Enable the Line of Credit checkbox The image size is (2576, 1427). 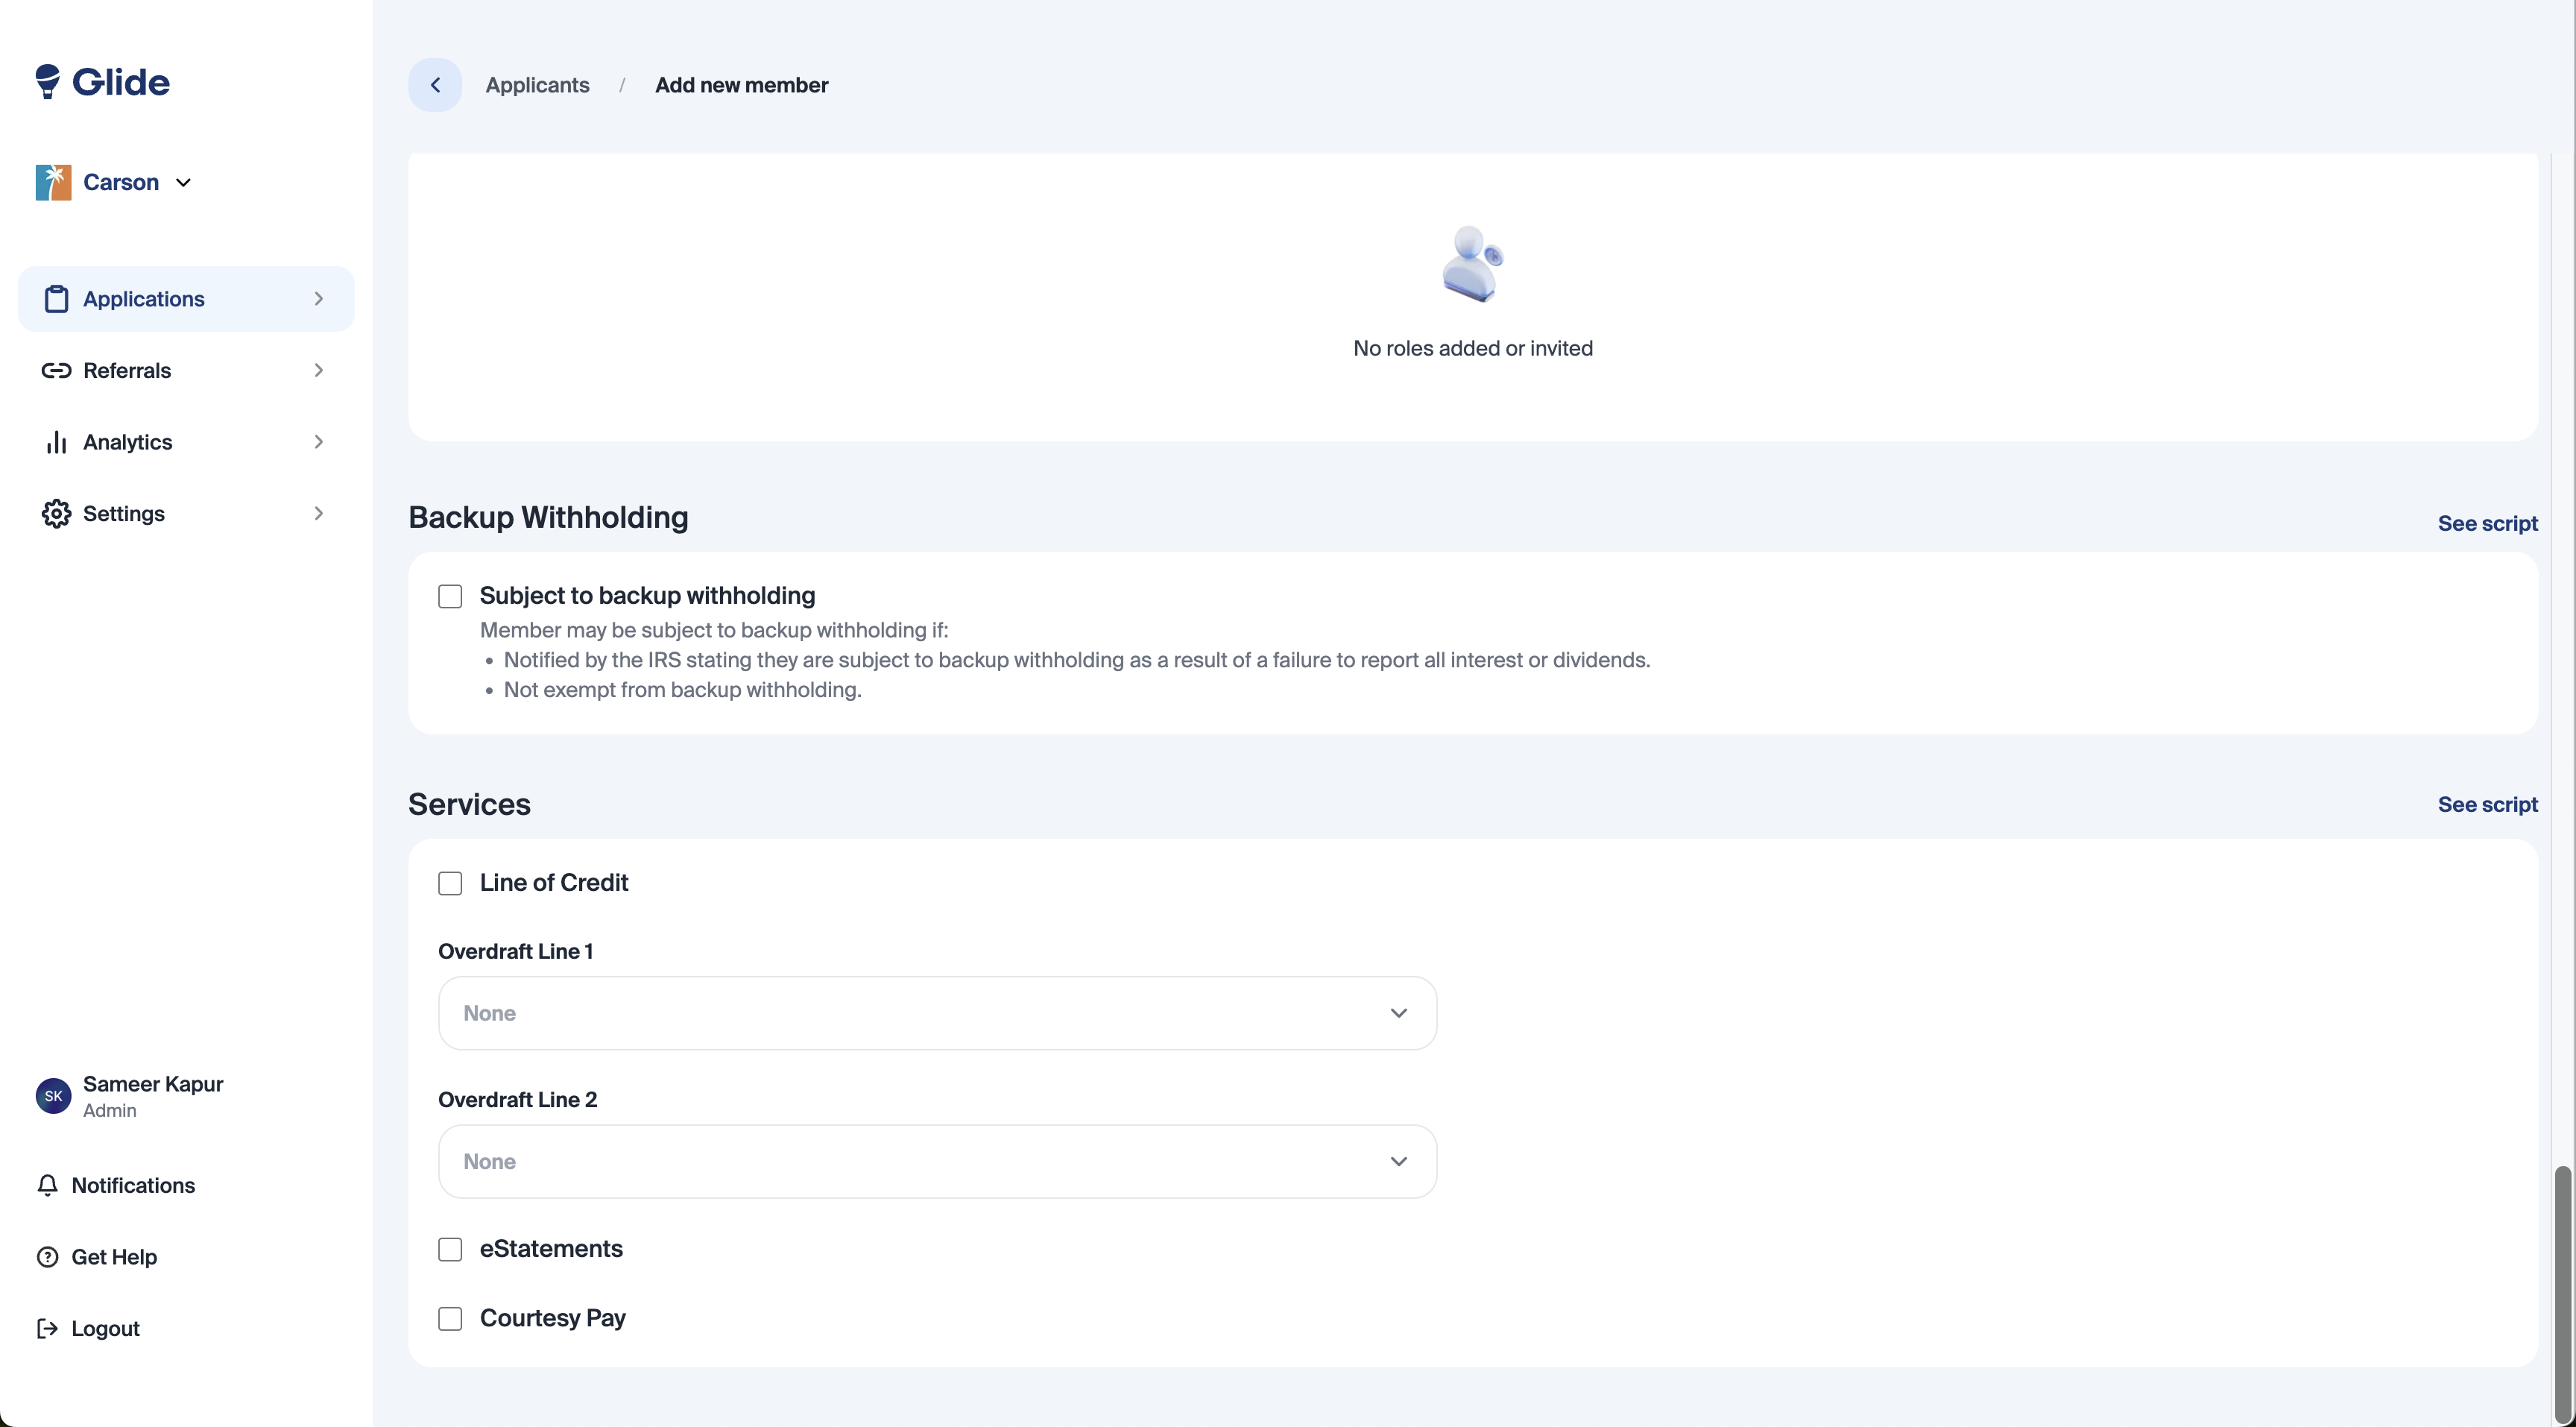point(450,883)
